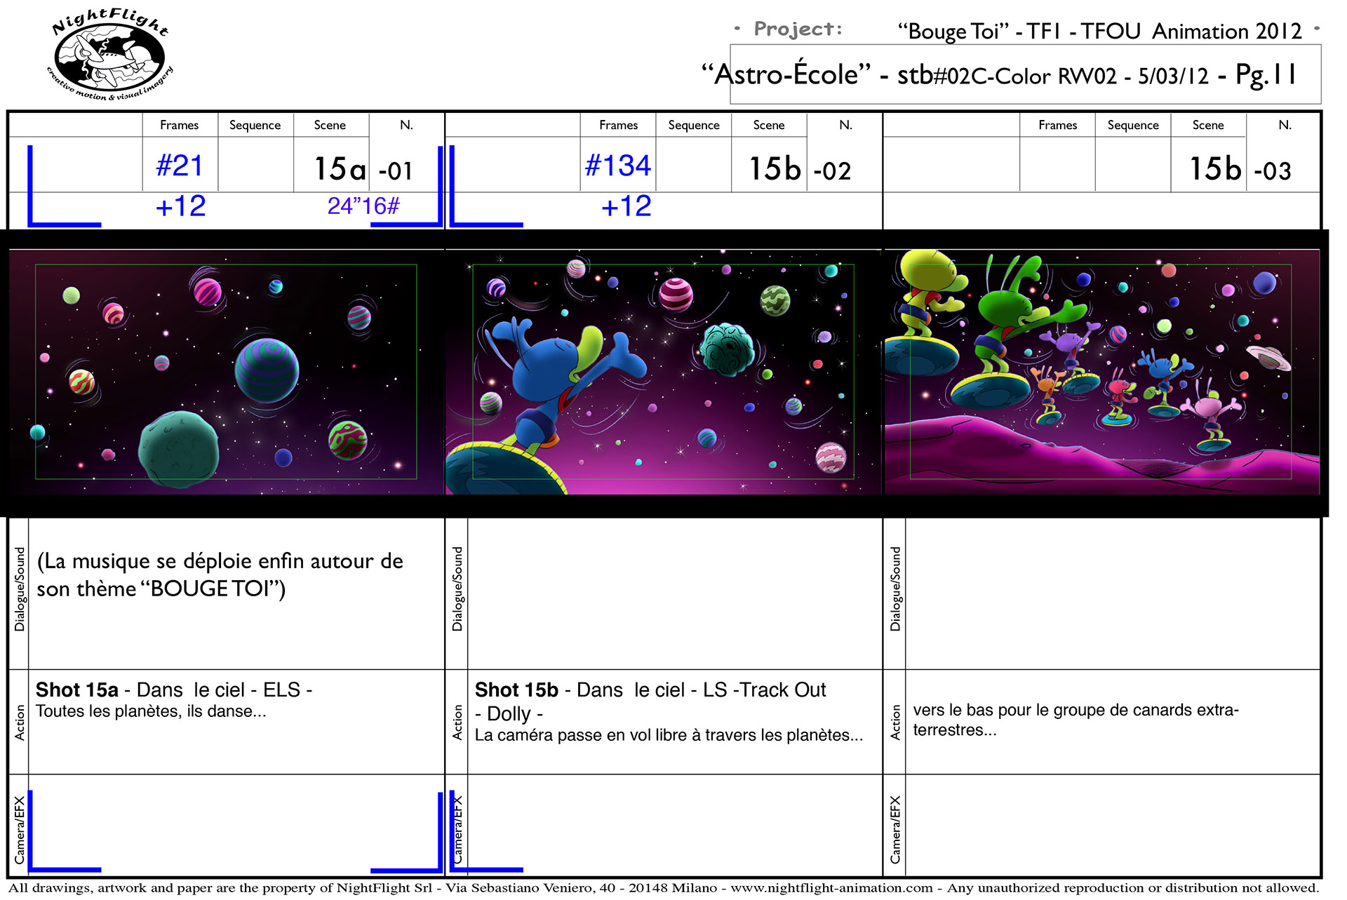Image resolution: width=1347 pixels, height=900 pixels.
Task: Click the "Scene" header in third panel
Action: pyautogui.click(x=1207, y=125)
